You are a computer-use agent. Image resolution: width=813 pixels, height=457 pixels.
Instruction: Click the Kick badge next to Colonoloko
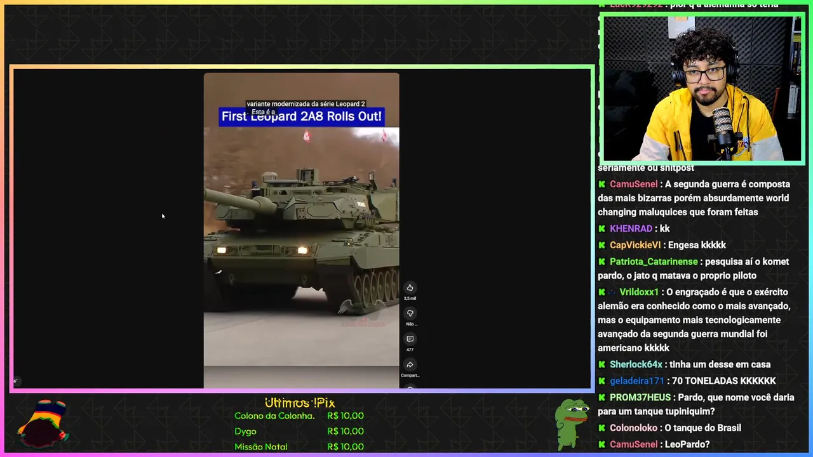601,428
